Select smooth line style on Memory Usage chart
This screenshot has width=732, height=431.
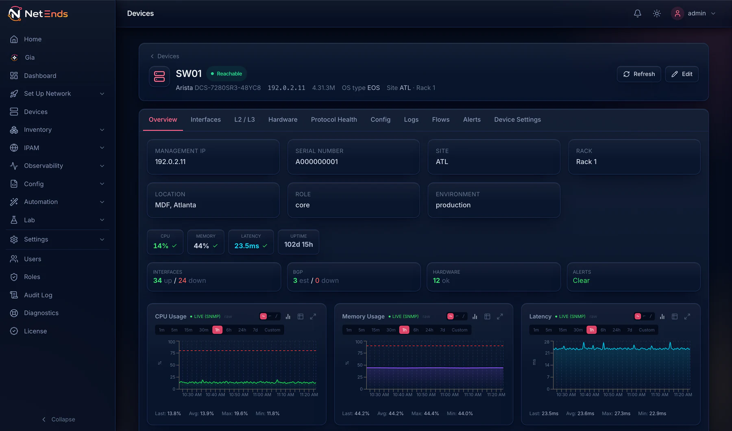pyautogui.click(x=450, y=316)
